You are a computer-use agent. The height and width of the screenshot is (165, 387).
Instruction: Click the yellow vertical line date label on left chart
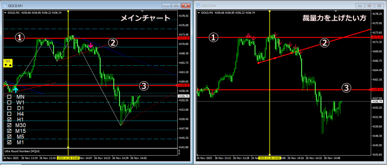(68, 158)
